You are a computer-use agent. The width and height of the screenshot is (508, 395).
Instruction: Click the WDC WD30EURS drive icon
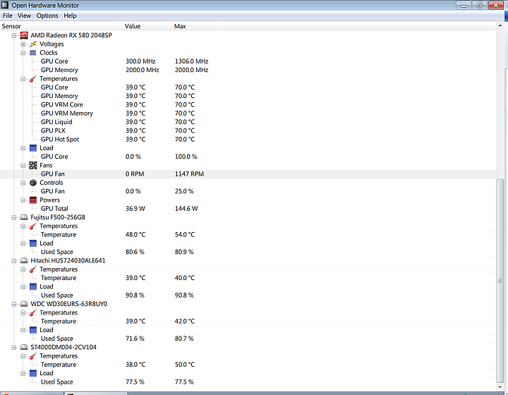pyautogui.click(x=24, y=304)
